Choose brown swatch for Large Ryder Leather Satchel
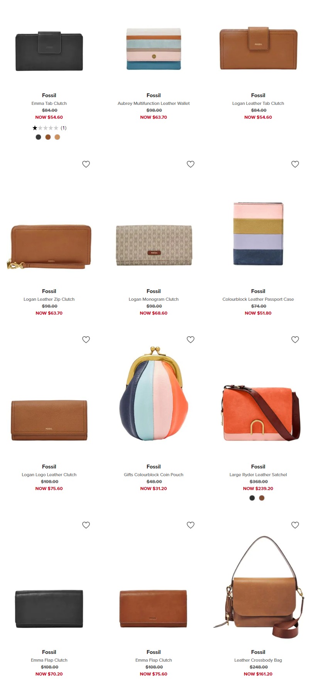 [x=262, y=498]
